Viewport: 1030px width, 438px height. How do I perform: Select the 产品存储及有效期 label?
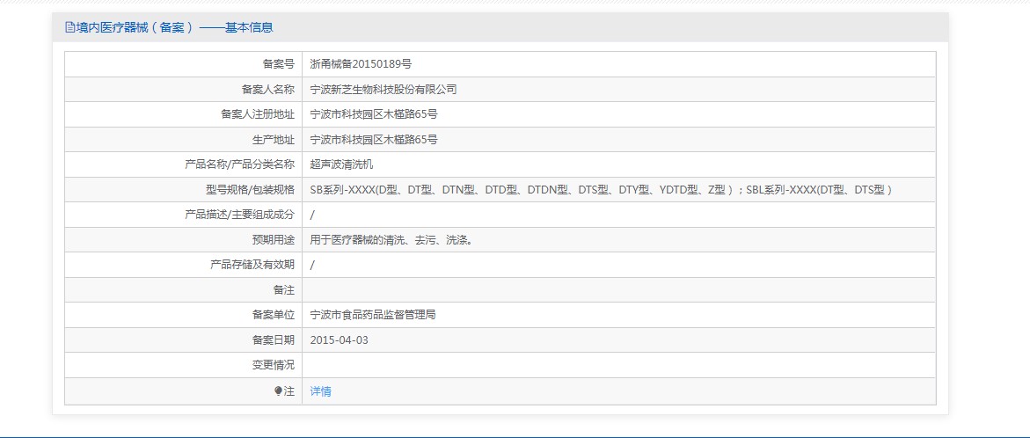pos(252,265)
